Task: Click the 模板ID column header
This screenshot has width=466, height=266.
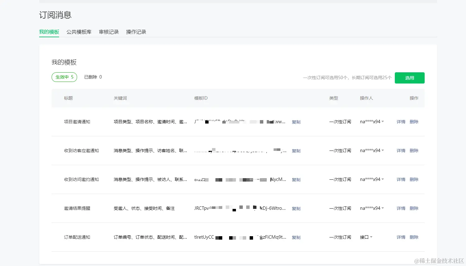Action: (201, 98)
